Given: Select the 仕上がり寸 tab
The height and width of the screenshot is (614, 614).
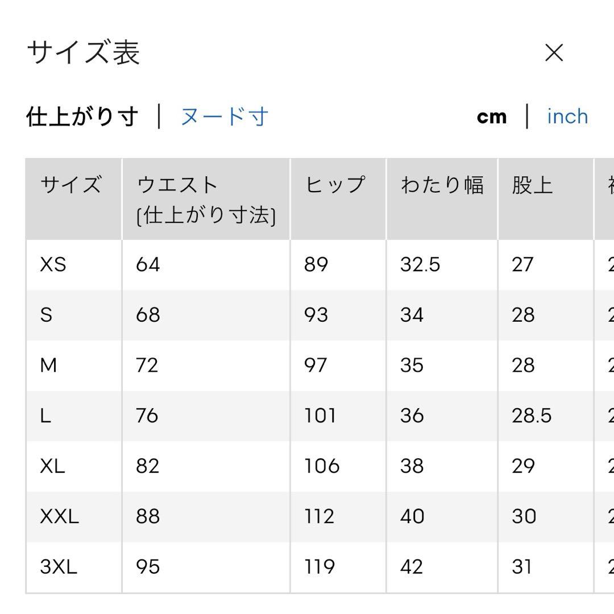Looking at the screenshot, I should click(82, 117).
